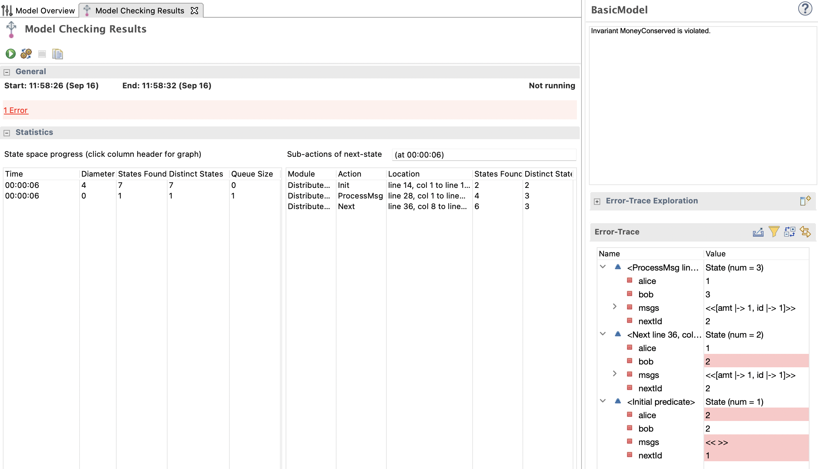Select the progress row with Diameter 0
This screenshot has width=818, height=469.
click(x=142, y=196)
